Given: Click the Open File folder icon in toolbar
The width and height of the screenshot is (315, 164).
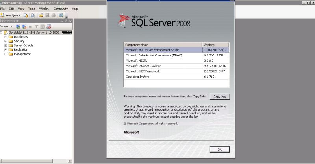Looking at the screenshot, I should pyautogui.click(x=41, y=15).
